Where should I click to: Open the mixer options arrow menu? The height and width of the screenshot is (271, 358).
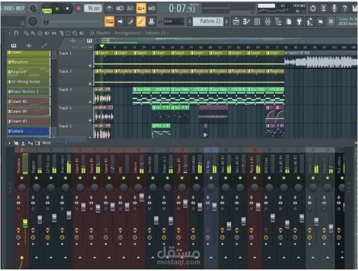point(9,143)
